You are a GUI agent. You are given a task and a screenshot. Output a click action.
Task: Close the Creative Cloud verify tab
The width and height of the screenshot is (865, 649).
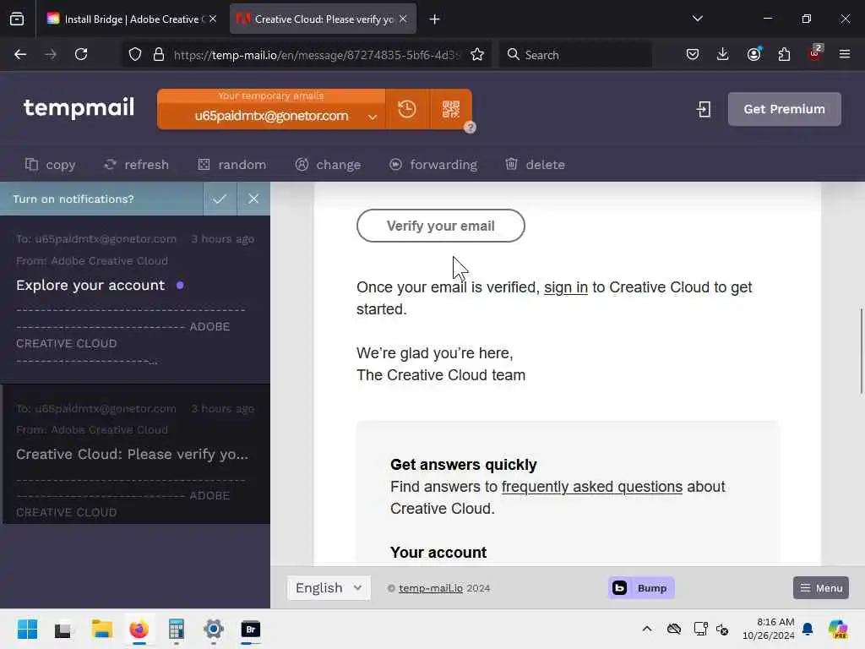pyautogui.click(x=403, y=19)
